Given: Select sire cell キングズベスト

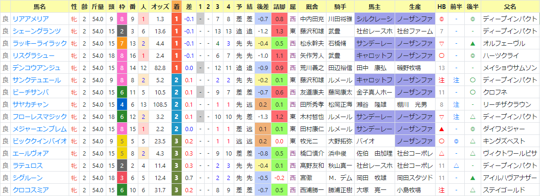Looking at the screenshot, I should (x=510, y=141).
